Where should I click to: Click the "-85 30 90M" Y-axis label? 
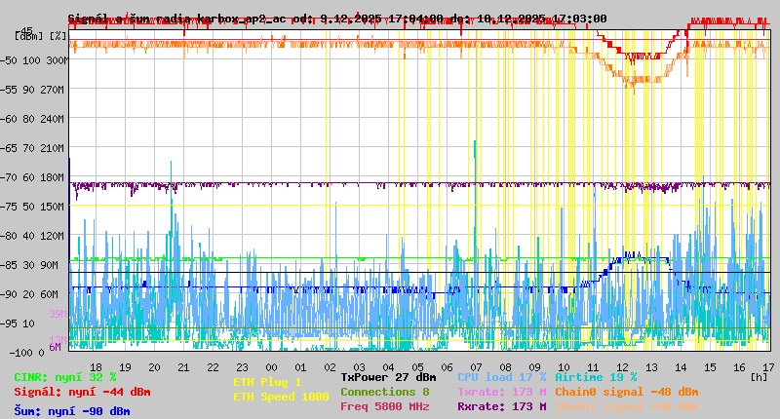tap(30, 265)
